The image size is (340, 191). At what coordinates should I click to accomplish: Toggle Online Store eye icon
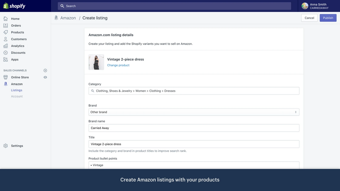(45, 77)
